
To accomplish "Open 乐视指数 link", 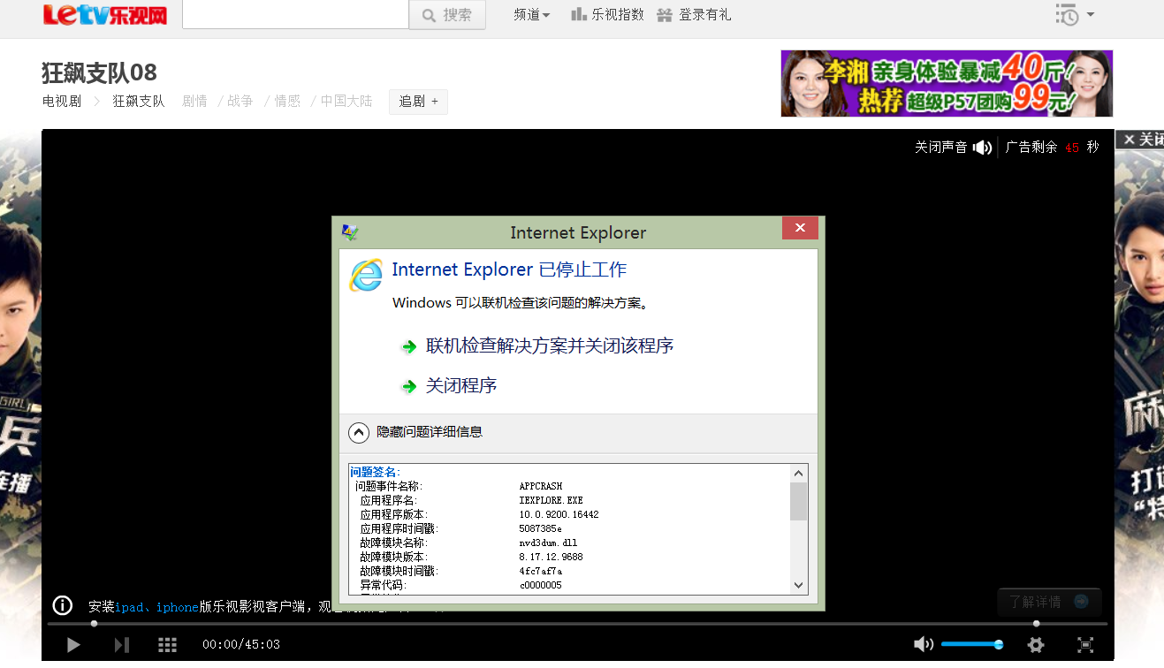I will (x=607, y=15).
